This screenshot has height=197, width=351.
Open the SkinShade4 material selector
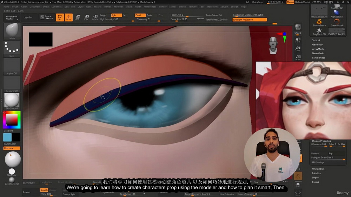12,101
